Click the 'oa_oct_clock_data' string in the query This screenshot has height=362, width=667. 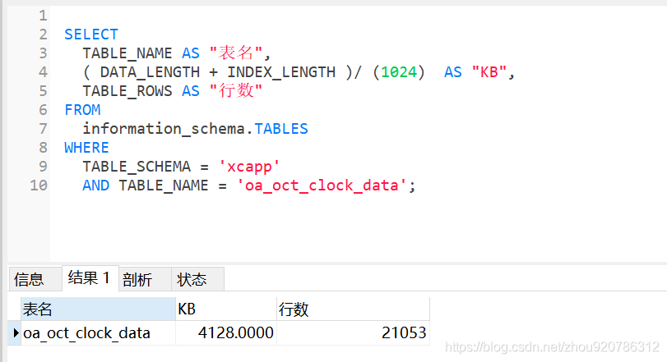coord(322,186)
